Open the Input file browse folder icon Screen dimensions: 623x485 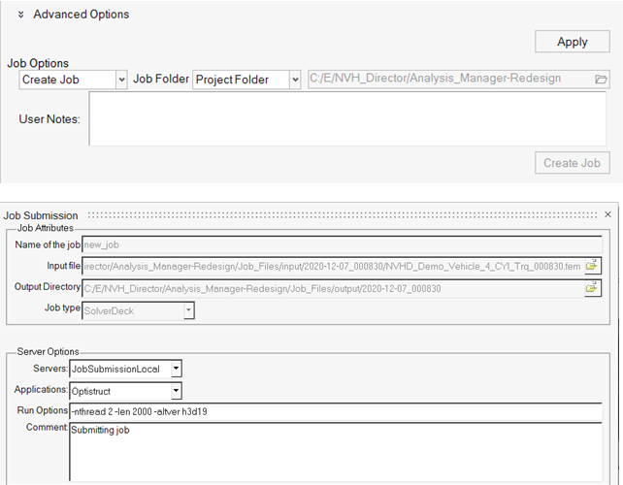tap(591, 266)
